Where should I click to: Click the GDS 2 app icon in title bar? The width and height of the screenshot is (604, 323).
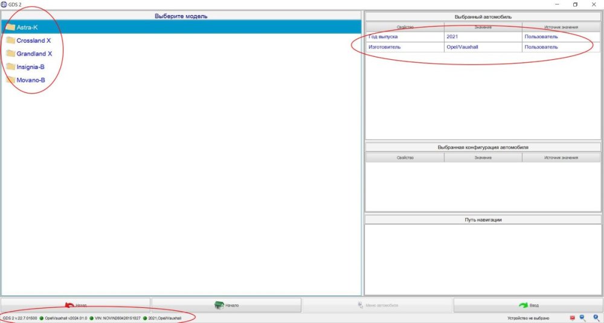[x=4, y=4]
